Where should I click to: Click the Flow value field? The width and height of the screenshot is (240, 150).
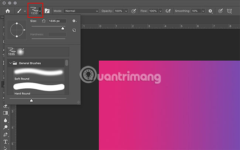pyautogui.click(x=153, y=11)
